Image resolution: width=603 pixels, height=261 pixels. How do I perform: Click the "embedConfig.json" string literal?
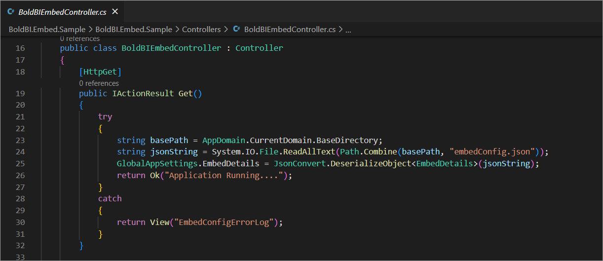click(x=492, y=152)
